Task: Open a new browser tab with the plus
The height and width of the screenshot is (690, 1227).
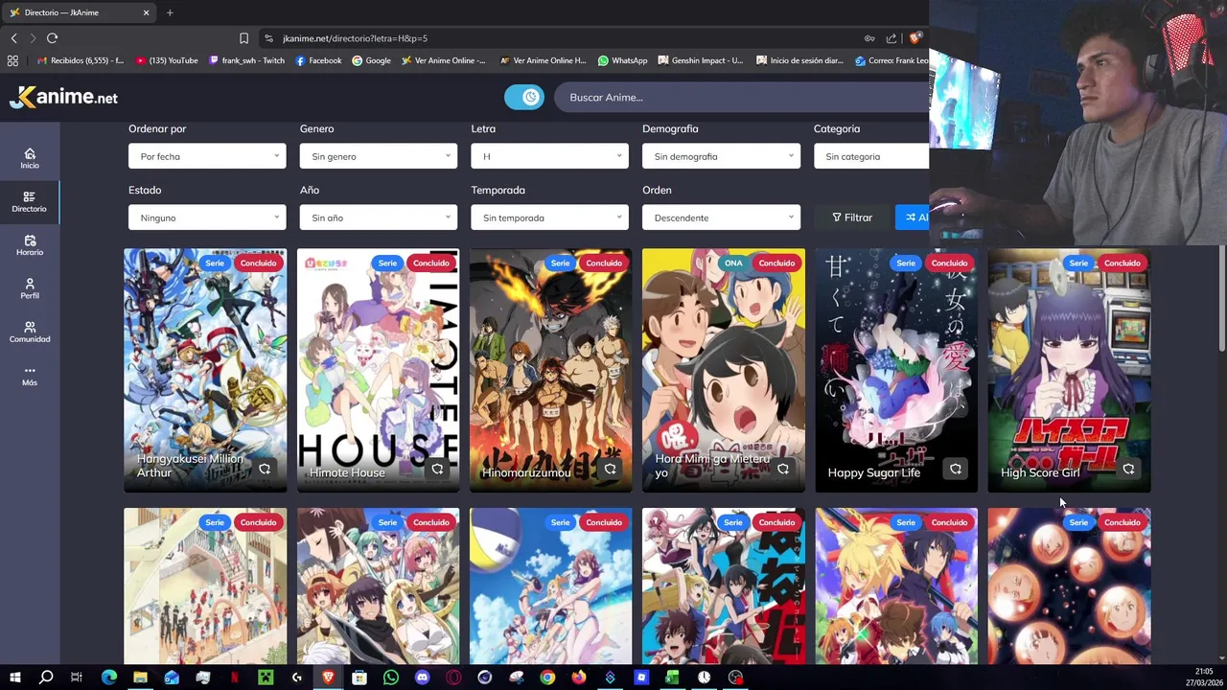Action: pos(170,12)
